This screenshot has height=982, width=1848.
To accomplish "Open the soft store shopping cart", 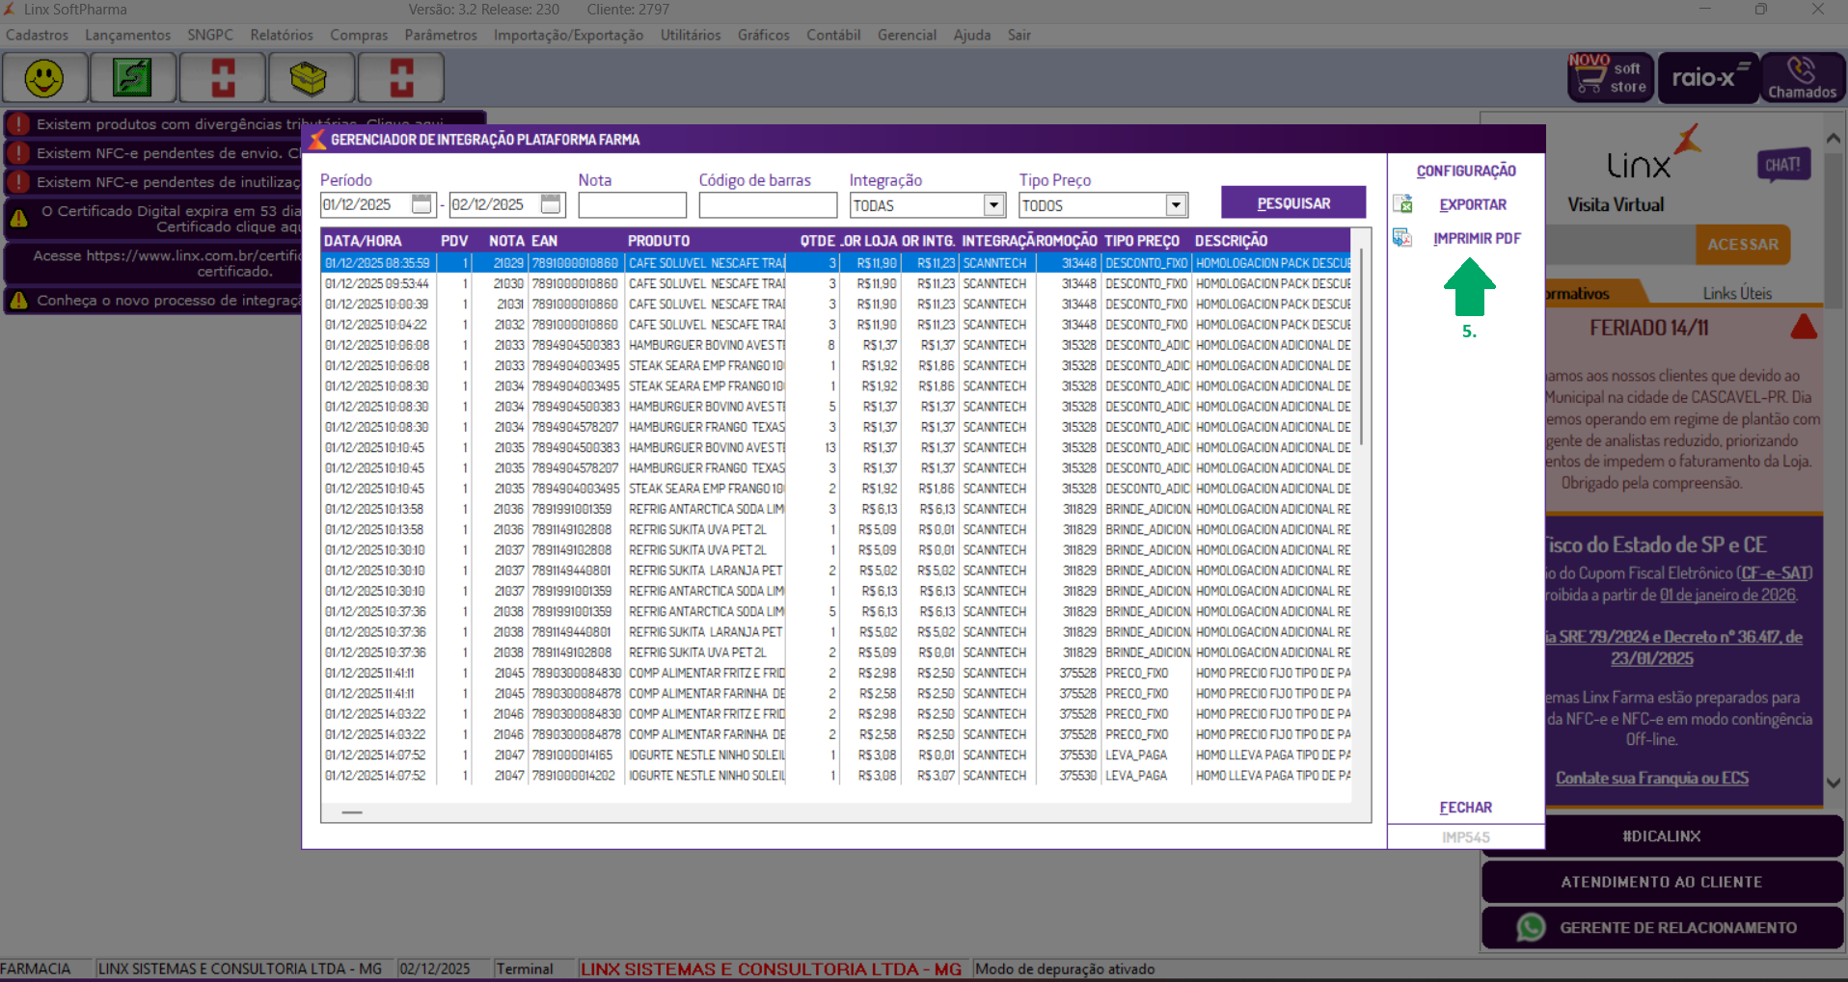I will point(1611,77).
